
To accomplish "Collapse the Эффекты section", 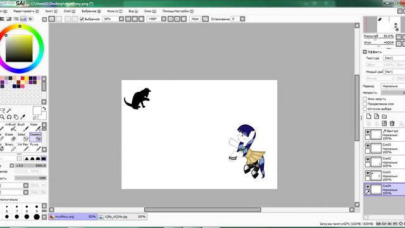I will click(364, 52).
